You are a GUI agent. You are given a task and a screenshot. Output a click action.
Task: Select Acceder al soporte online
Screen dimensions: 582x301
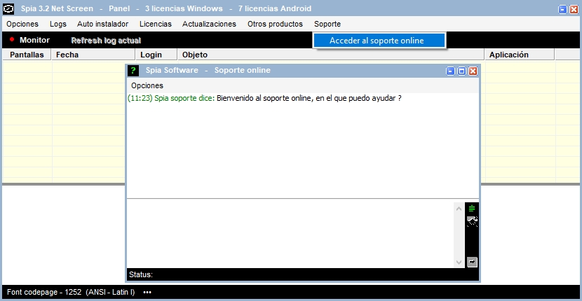[379, 41]
